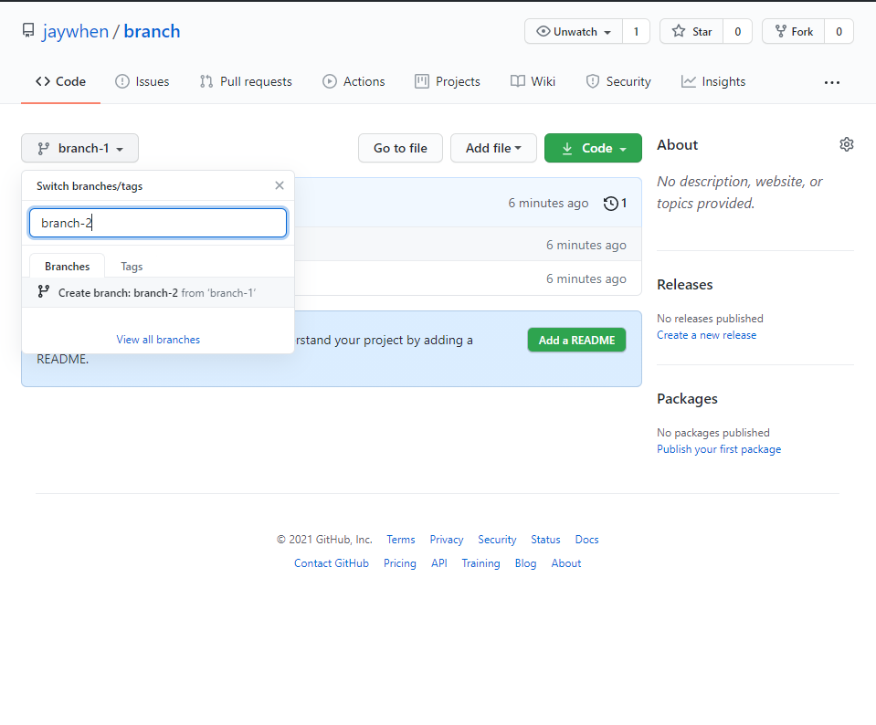Click Publish your first package link
876x725 pixels.
(719, 449)
